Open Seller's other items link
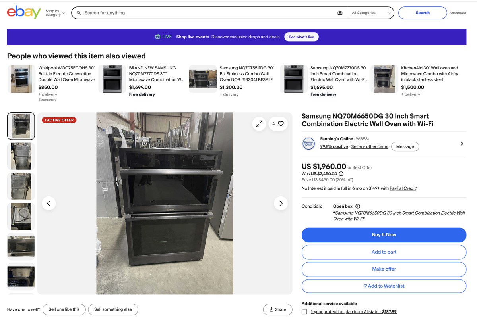This screenshot has width=477, height=319. pyautogui.click(x=370, y=147)
